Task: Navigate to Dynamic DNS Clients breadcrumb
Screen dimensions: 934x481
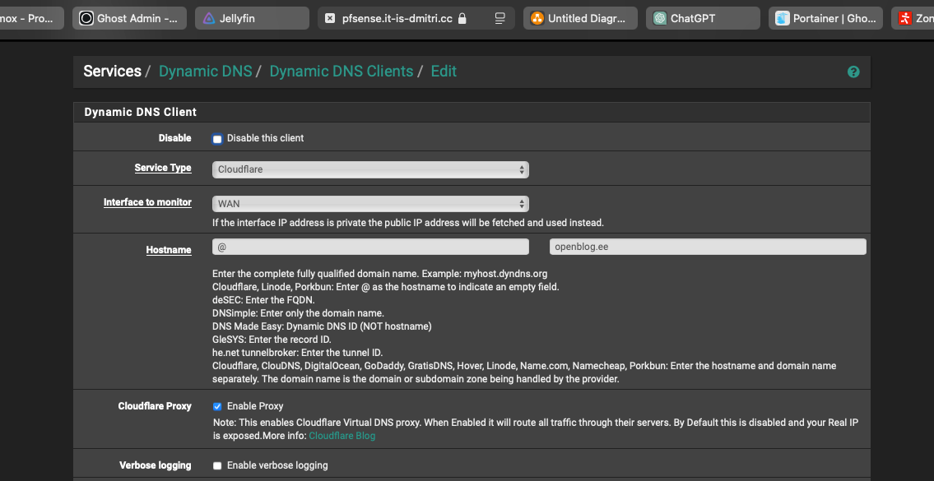Action: pyautogui.click(x=341, y=72)
